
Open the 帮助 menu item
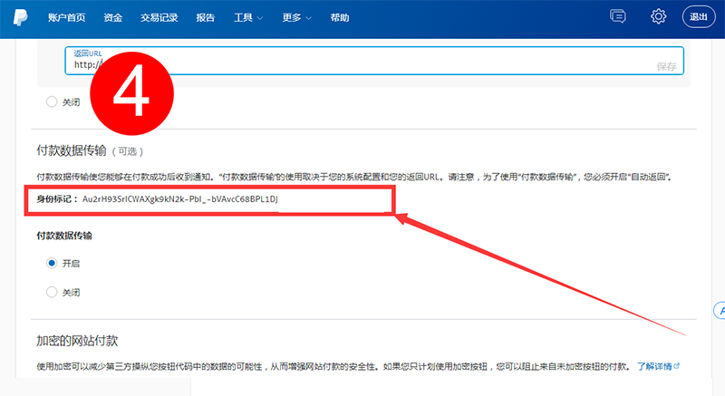tap(339, 17)
